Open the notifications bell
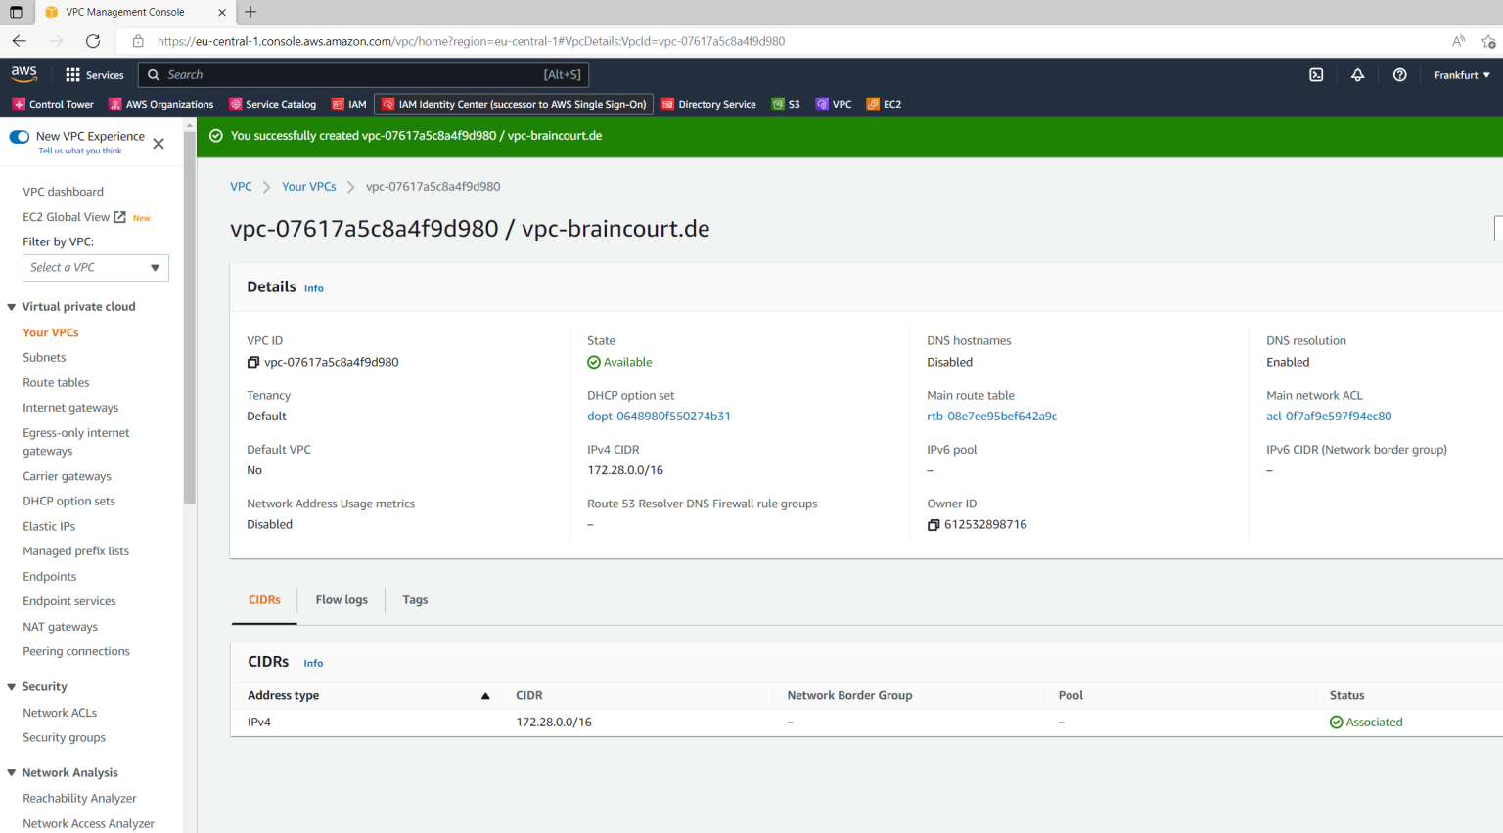This screenshot has width=1503, height=833. (1358, 74)
